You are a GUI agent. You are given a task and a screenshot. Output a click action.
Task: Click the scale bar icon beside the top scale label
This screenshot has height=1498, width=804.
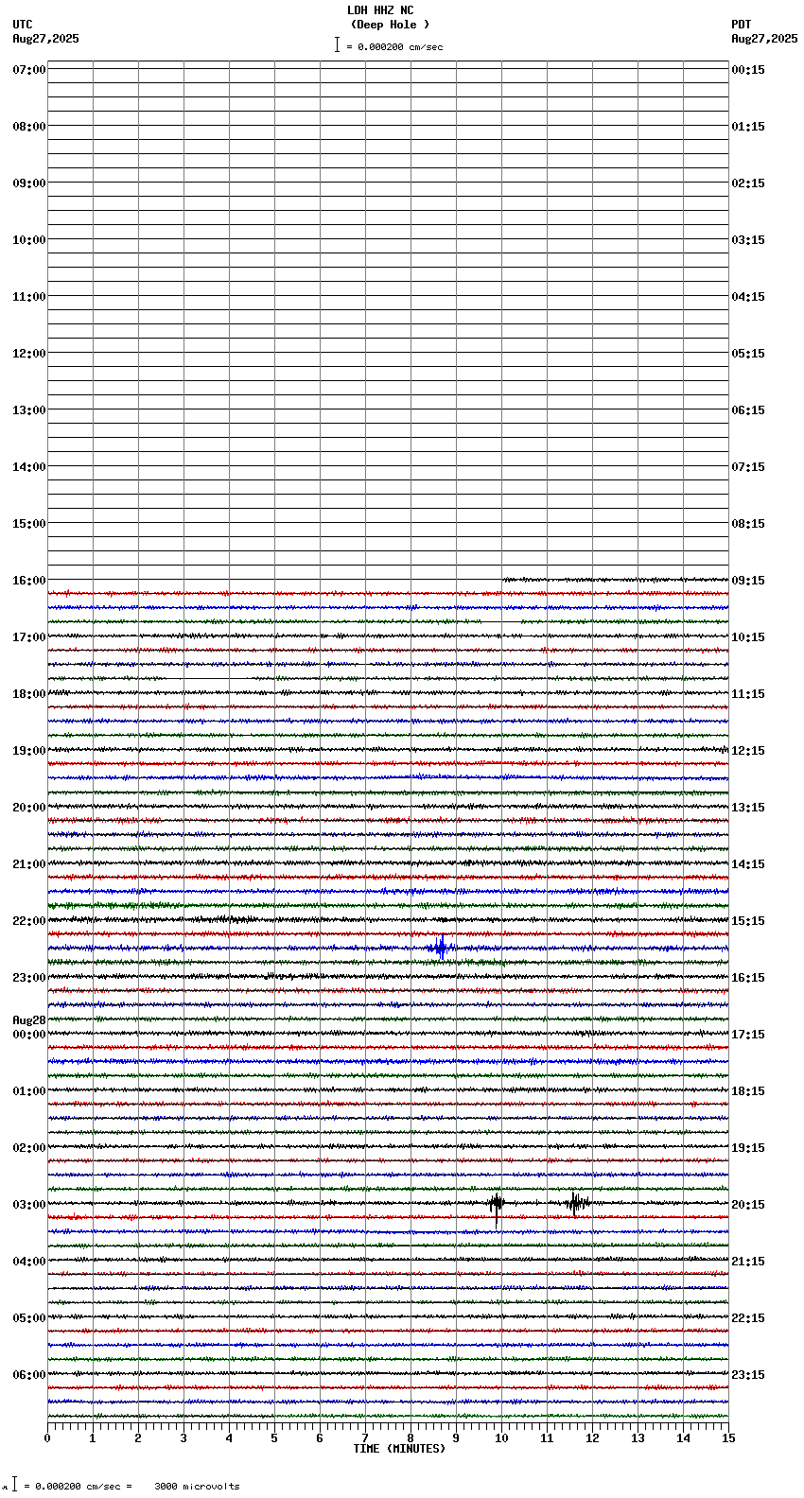337,44
